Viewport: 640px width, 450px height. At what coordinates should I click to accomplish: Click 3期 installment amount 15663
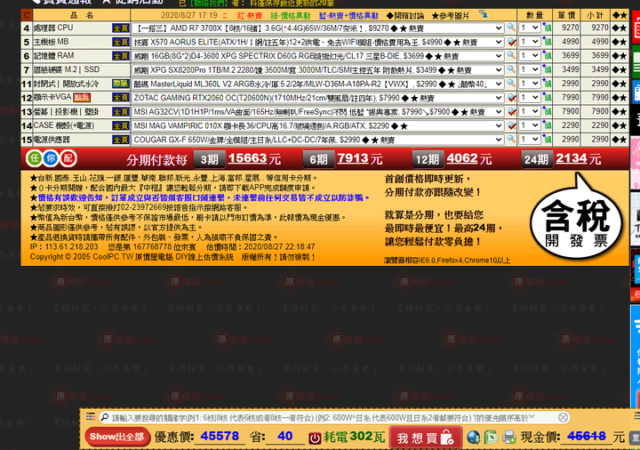pos(247,158)
